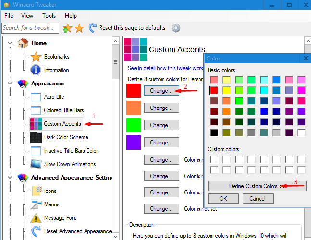The width and height of the screenshot is (311, 240).
Task: Click the Home house icon in the tree
Action: 23,43
